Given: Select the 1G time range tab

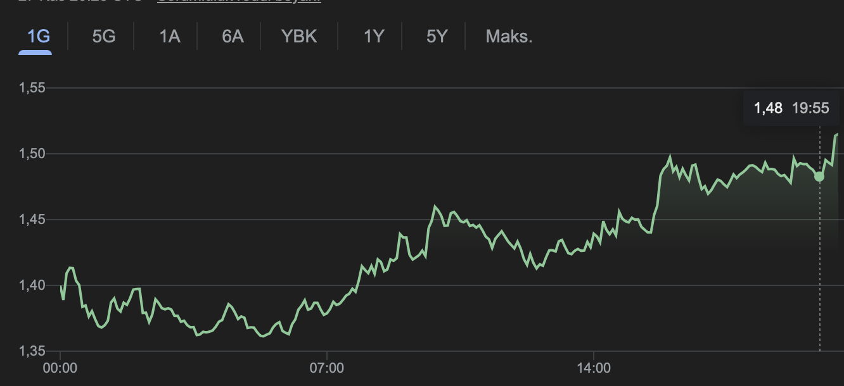Looking at the screenshot, I should 38,37.
